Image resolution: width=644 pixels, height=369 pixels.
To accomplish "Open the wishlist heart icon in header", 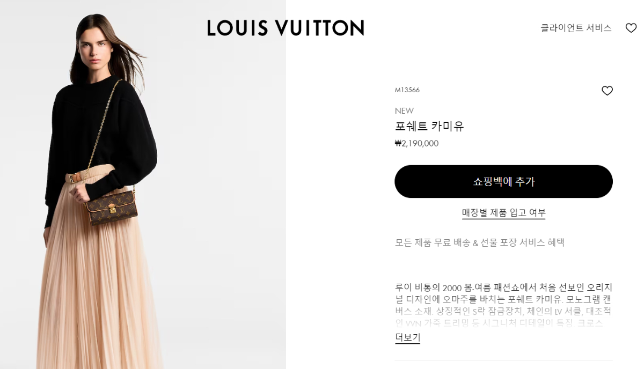I will [631, 28].
